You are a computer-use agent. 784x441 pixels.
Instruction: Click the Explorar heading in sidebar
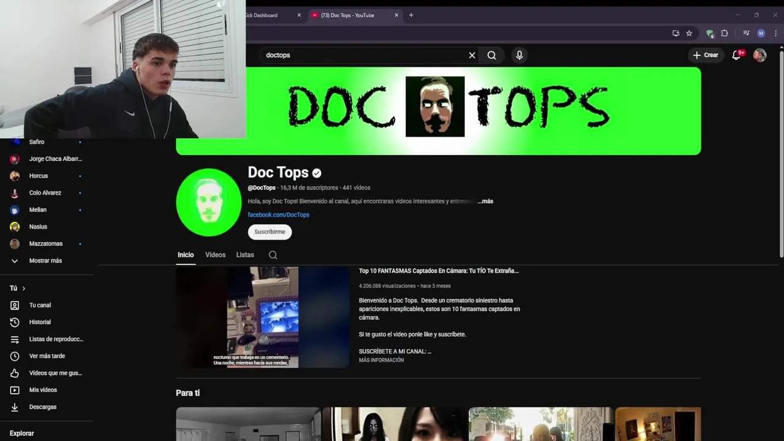(21, 433)
